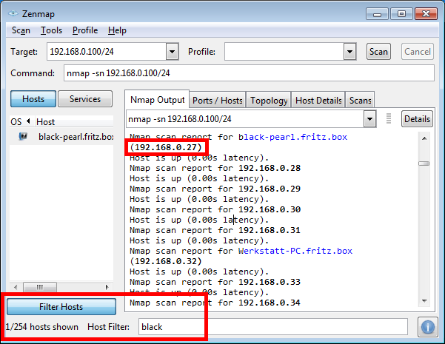
Task: Select host black-pearl.fritz.box in the list
Action: point(61,137)
